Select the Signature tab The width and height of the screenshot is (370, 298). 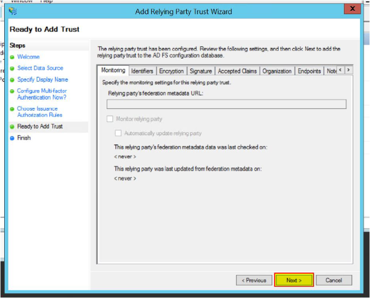pyautogui.click(x=200, y=71)
